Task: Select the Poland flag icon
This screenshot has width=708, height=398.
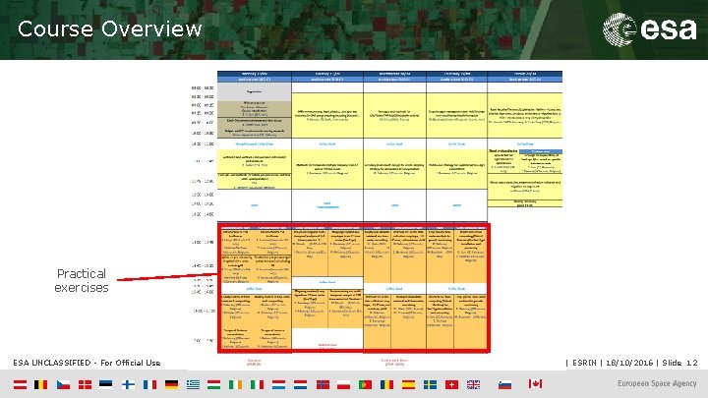Action: [343, 384]
